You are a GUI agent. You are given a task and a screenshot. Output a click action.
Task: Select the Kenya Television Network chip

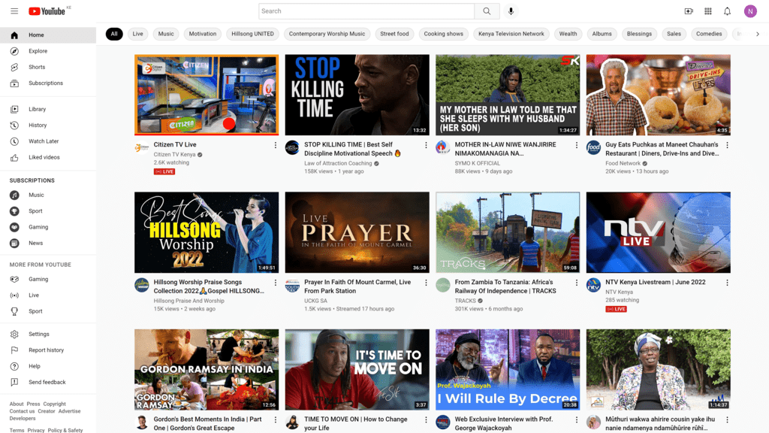[x=511, y=34]
